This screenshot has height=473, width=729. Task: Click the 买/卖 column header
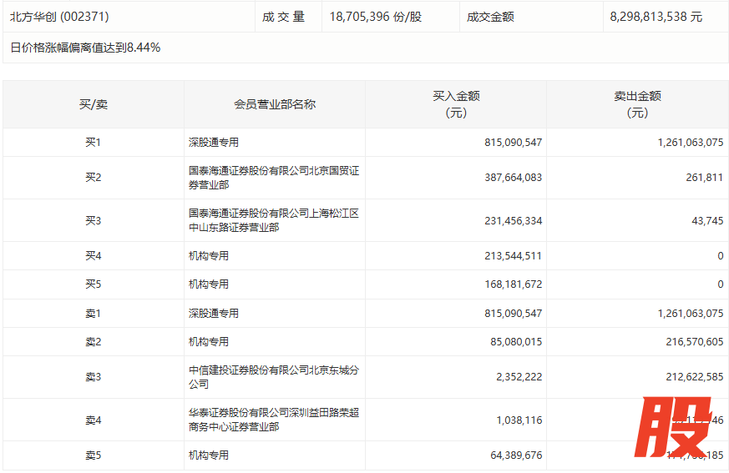coord(94,104)
